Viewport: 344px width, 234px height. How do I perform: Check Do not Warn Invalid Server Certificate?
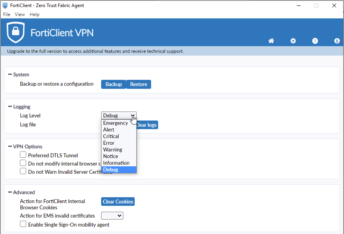coord(23,171)
